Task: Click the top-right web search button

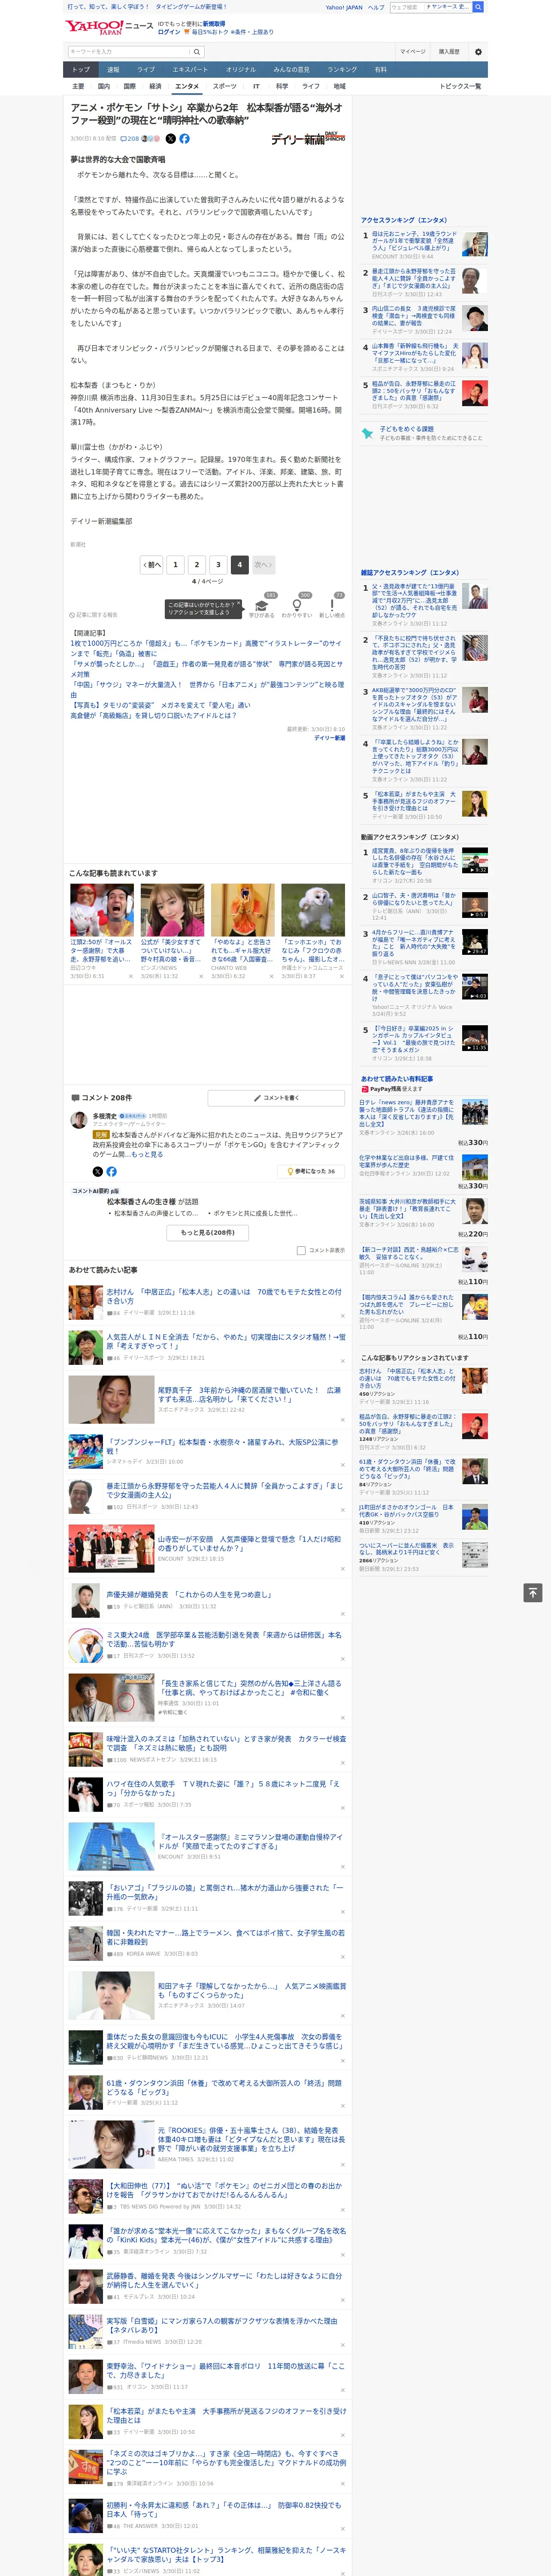Action: 478,7
